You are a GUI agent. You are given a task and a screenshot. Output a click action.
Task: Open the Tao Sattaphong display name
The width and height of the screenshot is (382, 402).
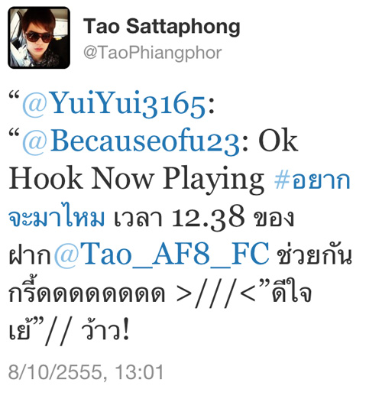coord(161,26)
